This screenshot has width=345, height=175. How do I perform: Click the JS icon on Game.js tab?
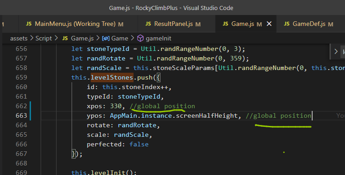click(226, 24)
